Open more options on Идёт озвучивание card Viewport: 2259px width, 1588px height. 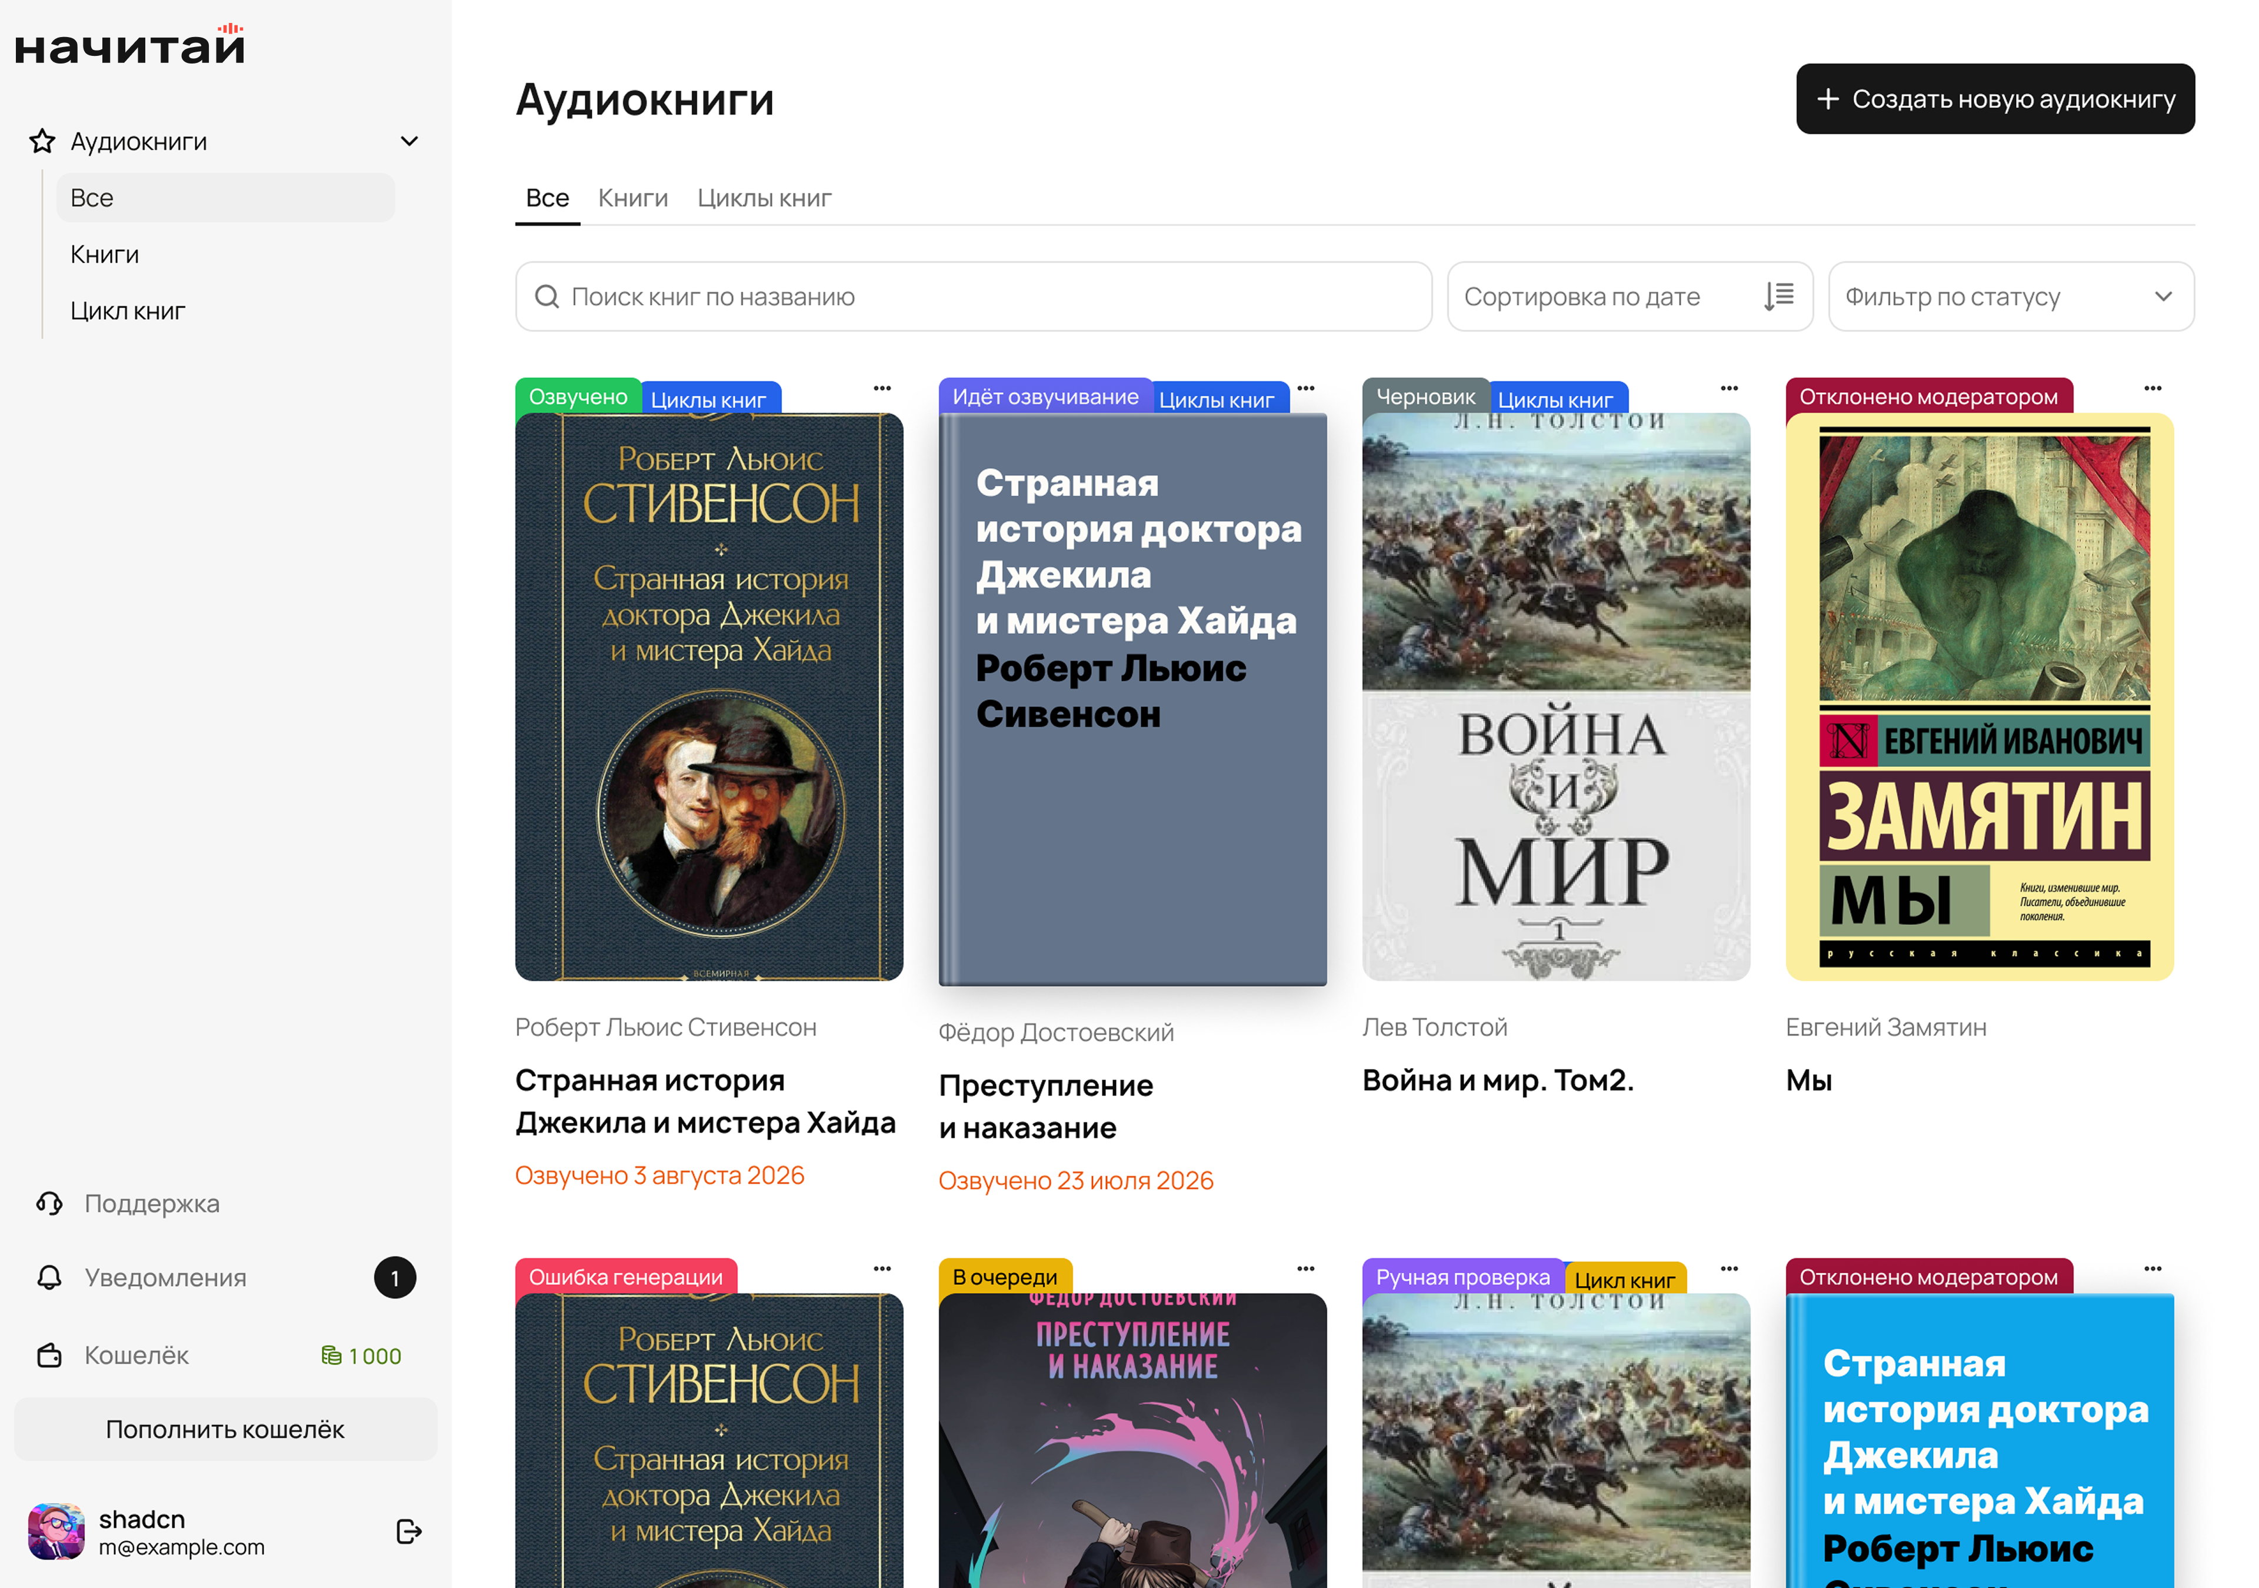pyautogui.click(x=1305, y=389)
